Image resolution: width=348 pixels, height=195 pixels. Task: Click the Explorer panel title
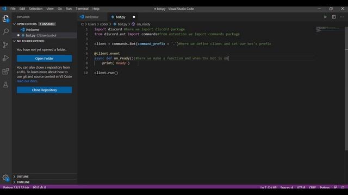(23, 17)
